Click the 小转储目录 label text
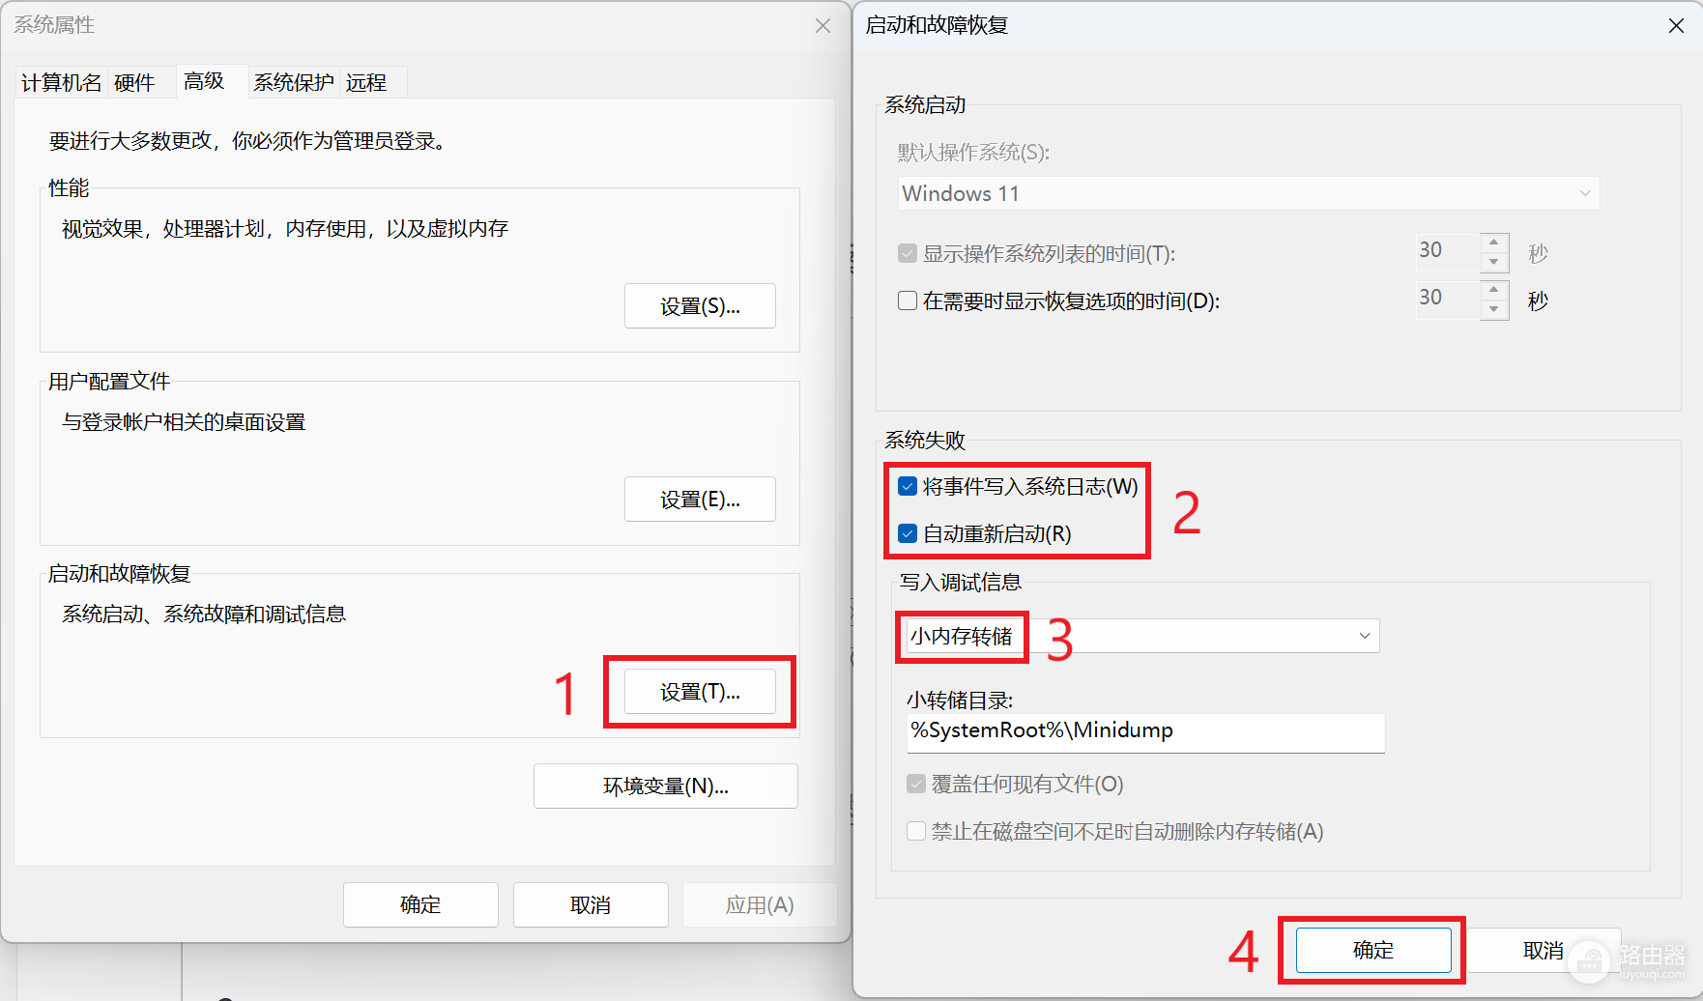 [959, 700]
